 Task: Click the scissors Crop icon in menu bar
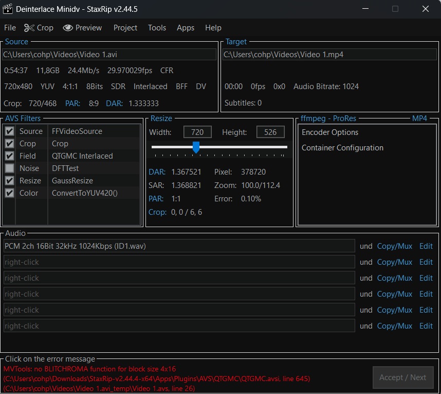[29, 28]
